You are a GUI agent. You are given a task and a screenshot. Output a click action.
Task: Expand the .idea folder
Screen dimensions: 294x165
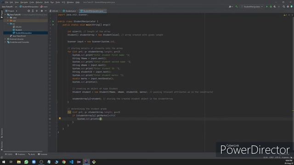(x=8, y=17)
